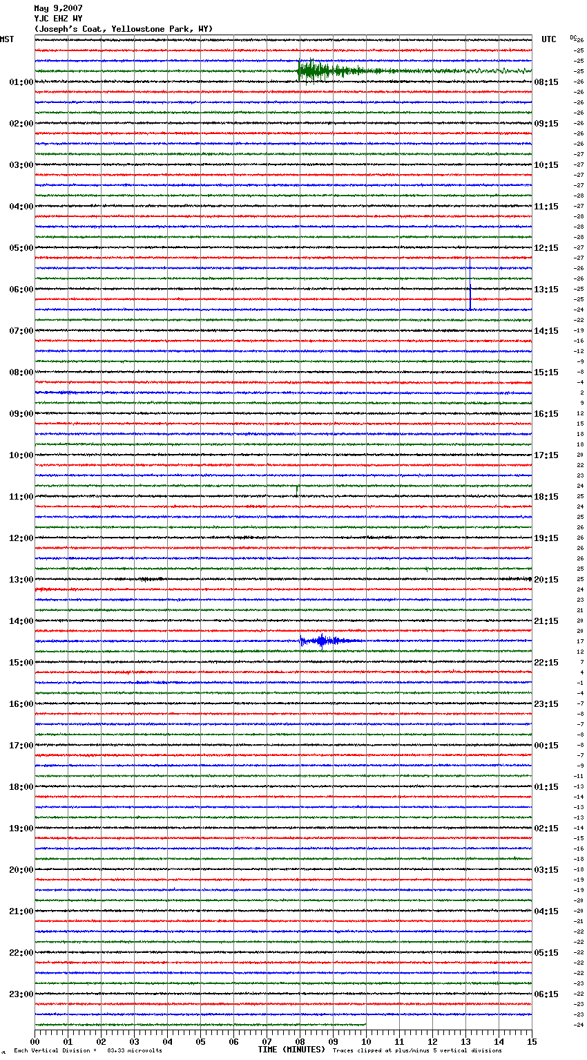Click the "13:15" UTC time label
Image resolution: width=587 pixels, height=1060 pixels.
coord(546,290)
